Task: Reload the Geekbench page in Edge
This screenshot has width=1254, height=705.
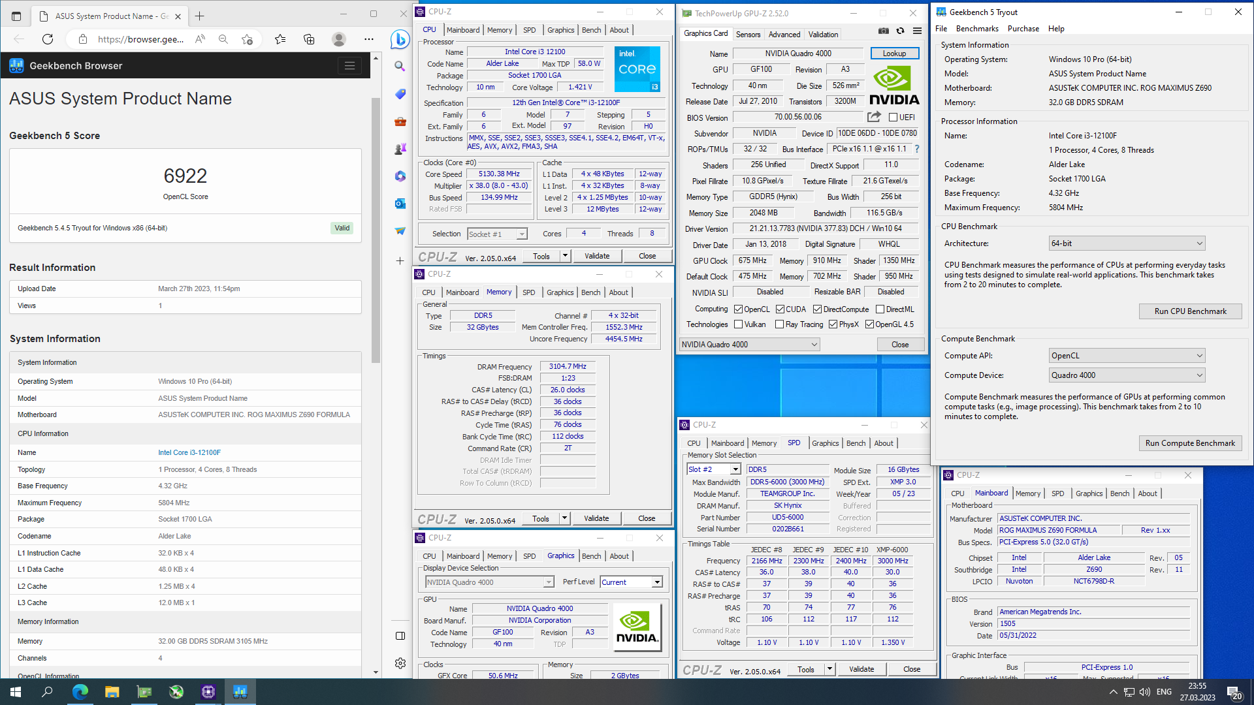Action: pyautogui.click(x=48, y=39)
